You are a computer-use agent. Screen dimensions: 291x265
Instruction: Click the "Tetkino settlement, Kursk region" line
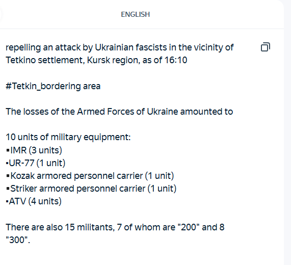[96, 60]
